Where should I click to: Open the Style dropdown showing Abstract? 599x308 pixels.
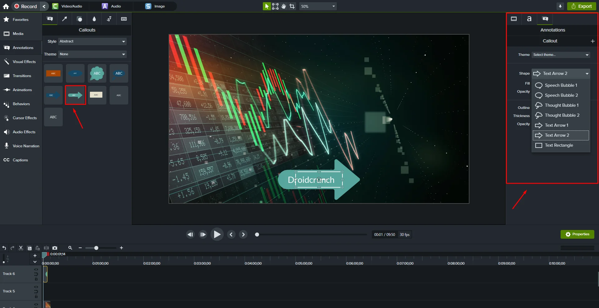(x=92, y=41)
